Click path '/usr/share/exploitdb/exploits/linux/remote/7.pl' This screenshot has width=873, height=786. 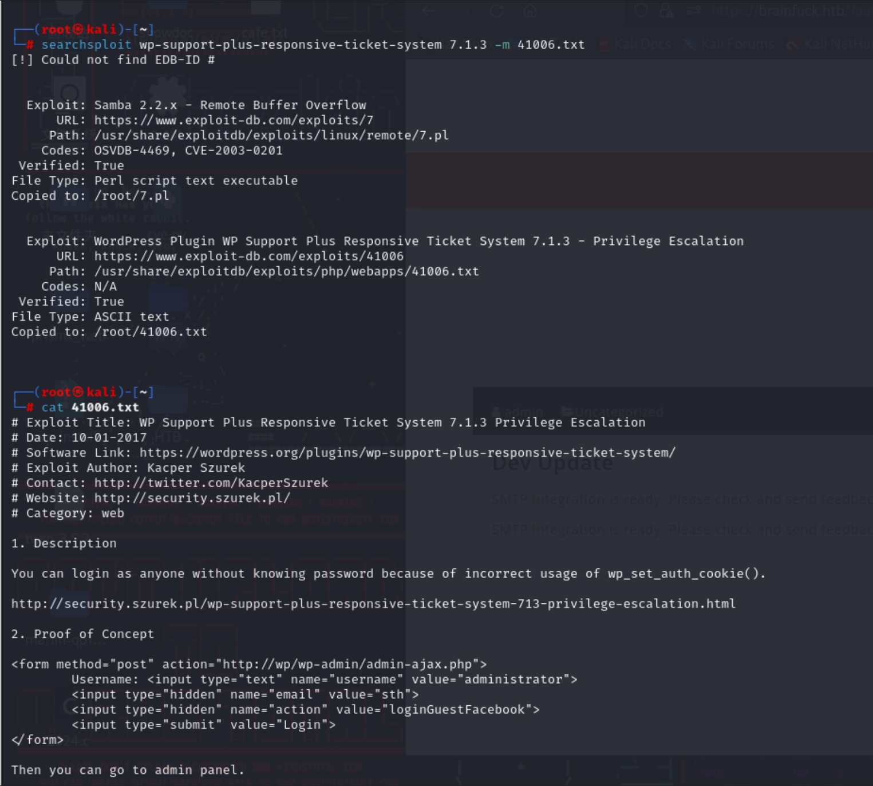coord(271,135)
